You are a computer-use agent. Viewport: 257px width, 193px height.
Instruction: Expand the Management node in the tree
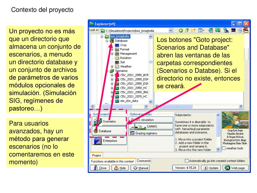pos(112,54)
